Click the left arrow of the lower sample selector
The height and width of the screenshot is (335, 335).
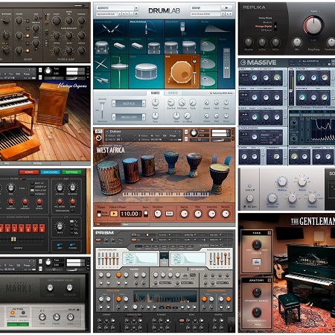tap(113, 117)
